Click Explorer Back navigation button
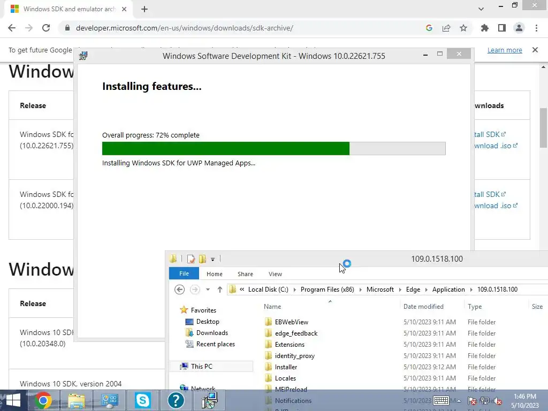Screen dimensions: 548x411 [x=180, y=290]
